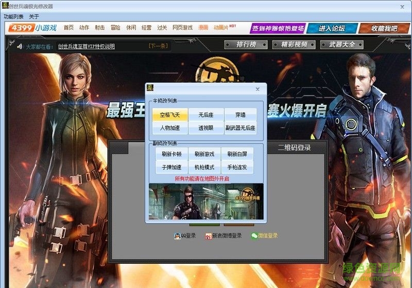Click the main window app icon
The height and width of the screenshot is (288, 412).
coord(5,5)
